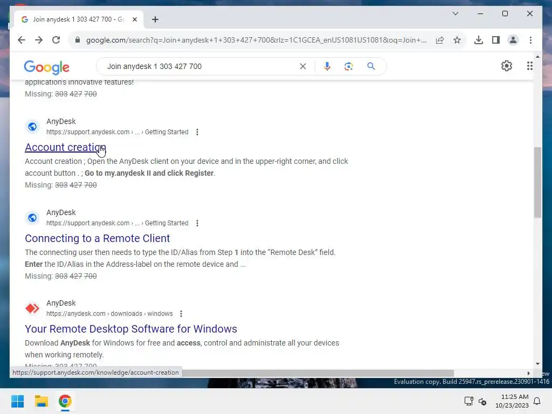Click the red AnyDesk logo favicon
Image resolution: width=552 pixels, height=414 pixels.
pos(32,308)
